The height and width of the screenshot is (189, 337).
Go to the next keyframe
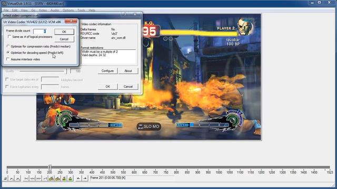pos(57,178)
